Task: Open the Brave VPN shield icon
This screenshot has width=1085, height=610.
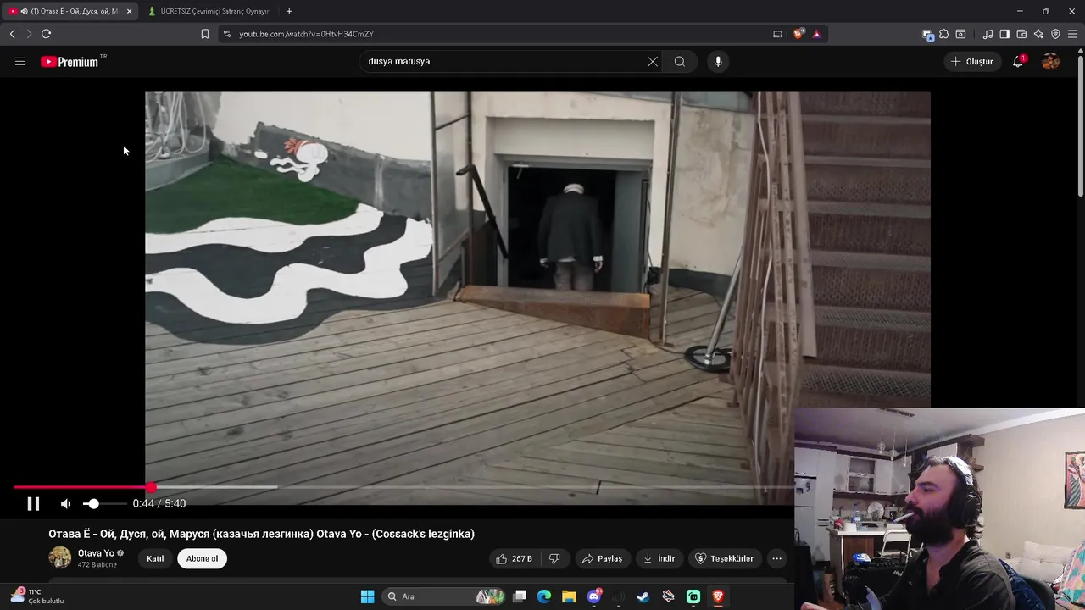Action: (1055, 34)
